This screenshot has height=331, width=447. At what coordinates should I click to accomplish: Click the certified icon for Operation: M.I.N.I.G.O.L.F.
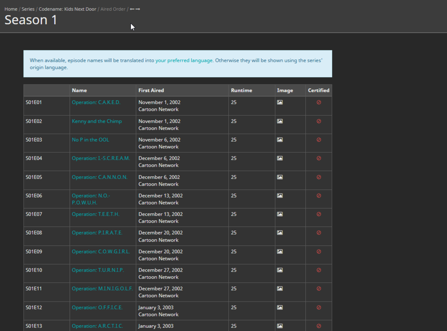click(x=318, y=289)
